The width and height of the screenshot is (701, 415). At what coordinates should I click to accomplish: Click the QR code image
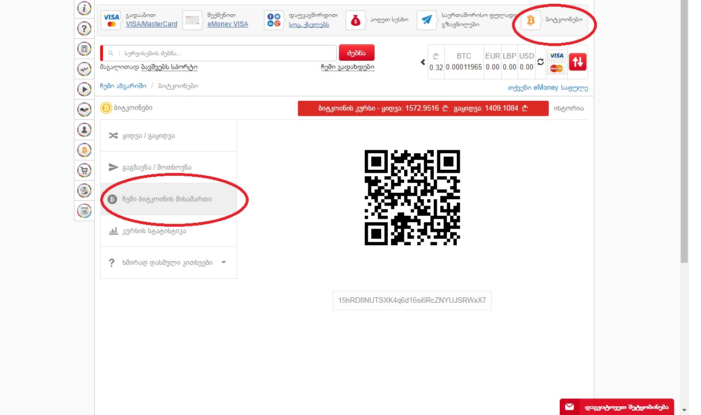pos(412,198)
